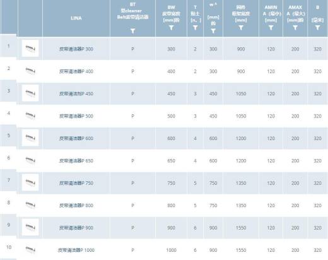Open the BW belt width filter icon
This screenshot has width=328, height=260.
(171, 28)
